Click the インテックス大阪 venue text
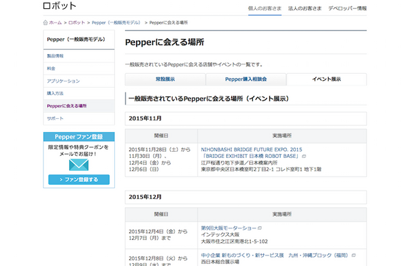Image resolution: width=410 pixels, height=266 pixels. [x=220, y=235]
